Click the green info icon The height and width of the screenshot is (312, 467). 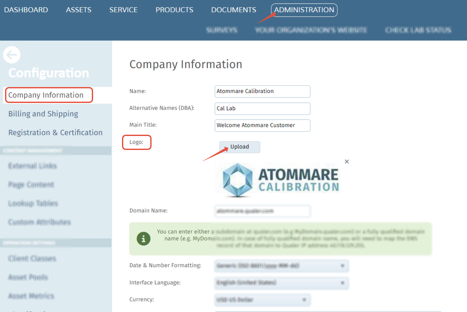point(144,238)
